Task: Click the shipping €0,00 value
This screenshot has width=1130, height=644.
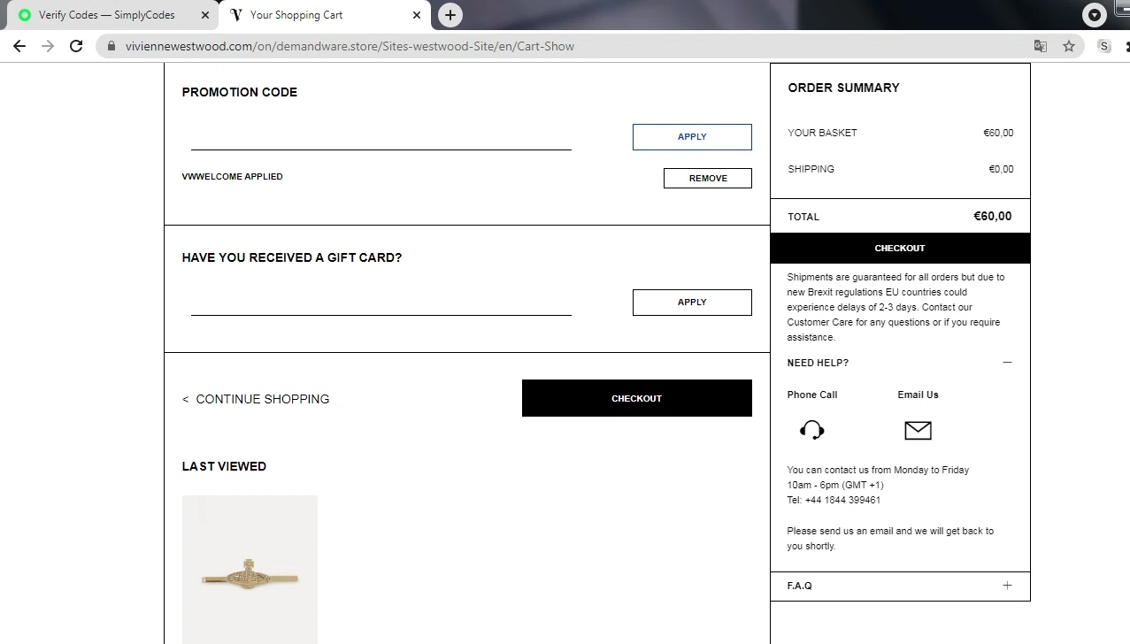Action: tap(1001, 169)
